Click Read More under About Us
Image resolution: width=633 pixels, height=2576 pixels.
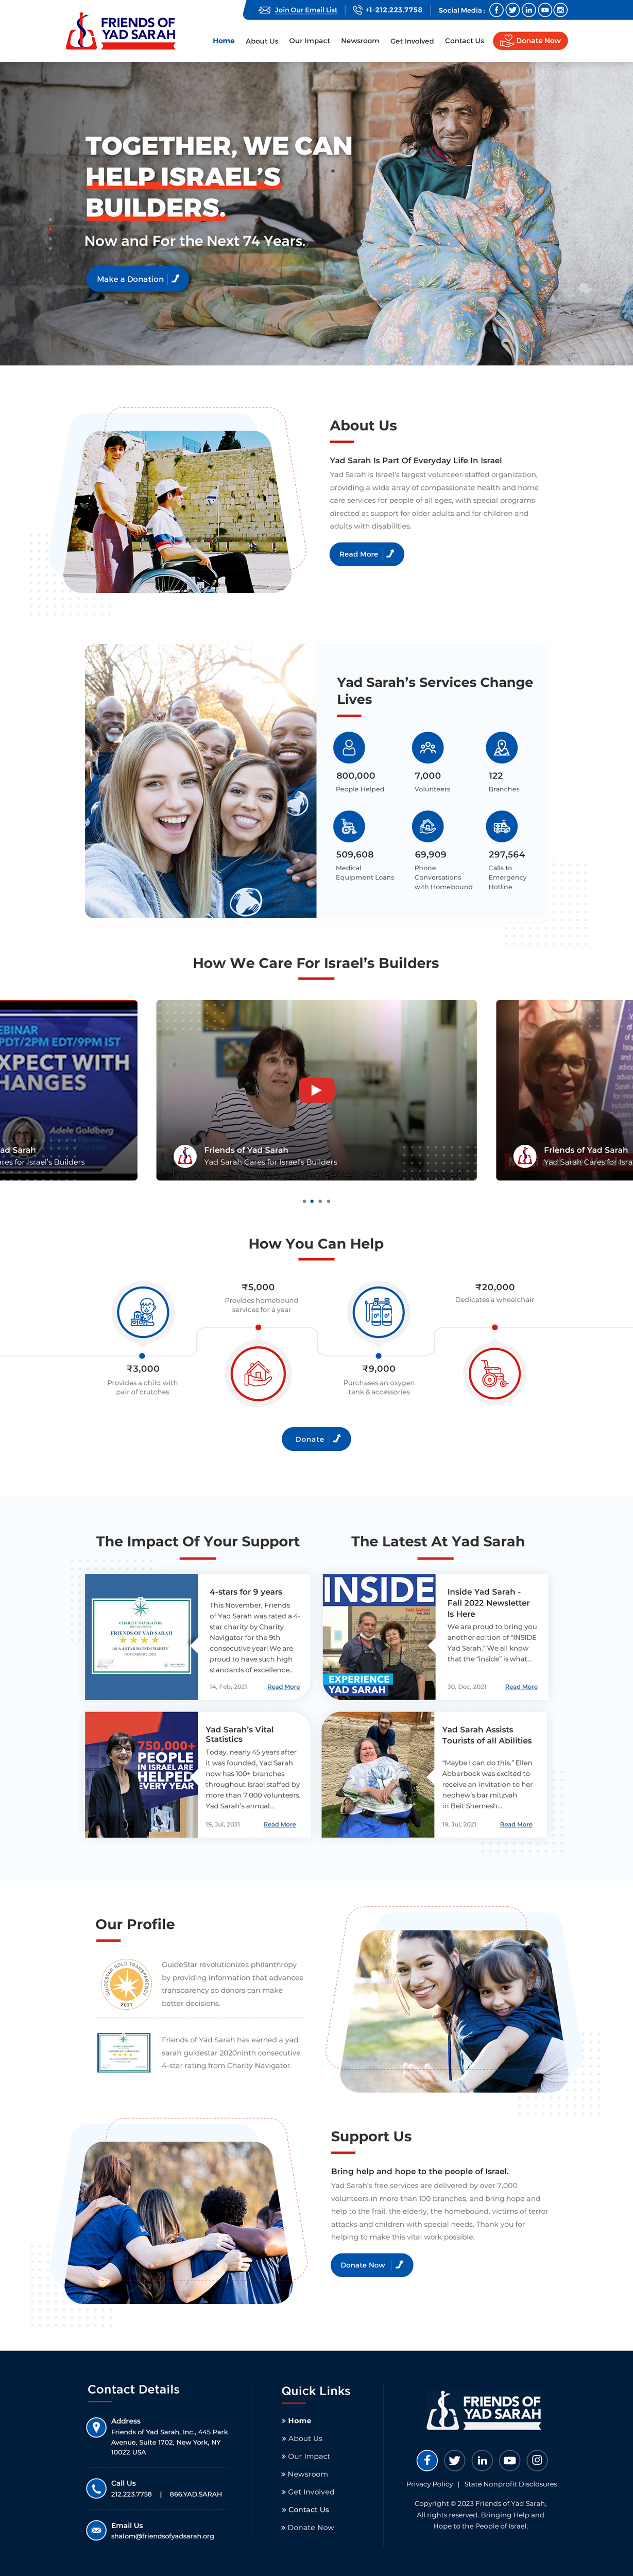[x=367, y=554]
